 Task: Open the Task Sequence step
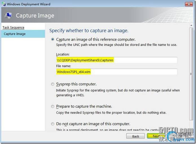pyautogui.click(x=13, y=27)
